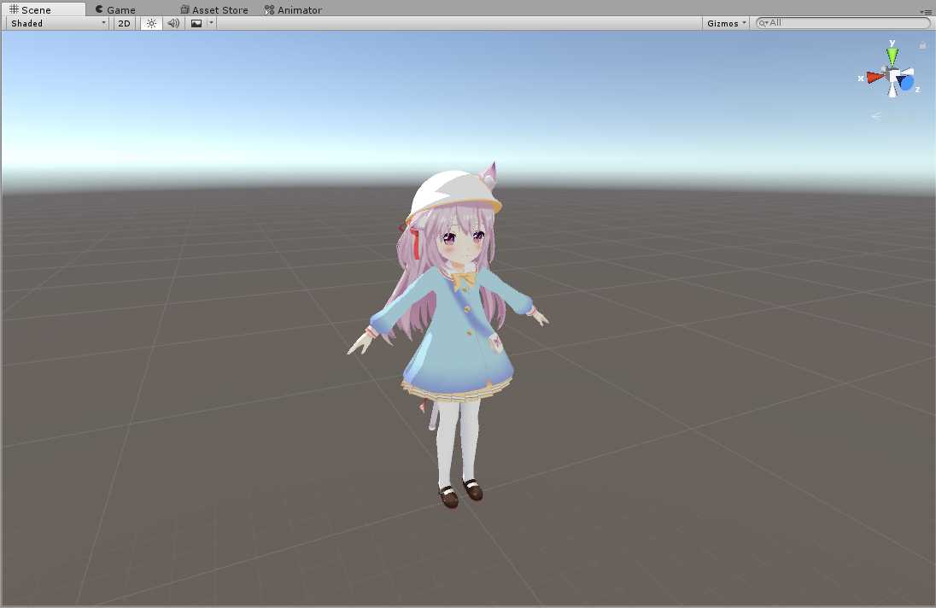
Task: Switch to the Animator tab
Action: click(293, 9)
